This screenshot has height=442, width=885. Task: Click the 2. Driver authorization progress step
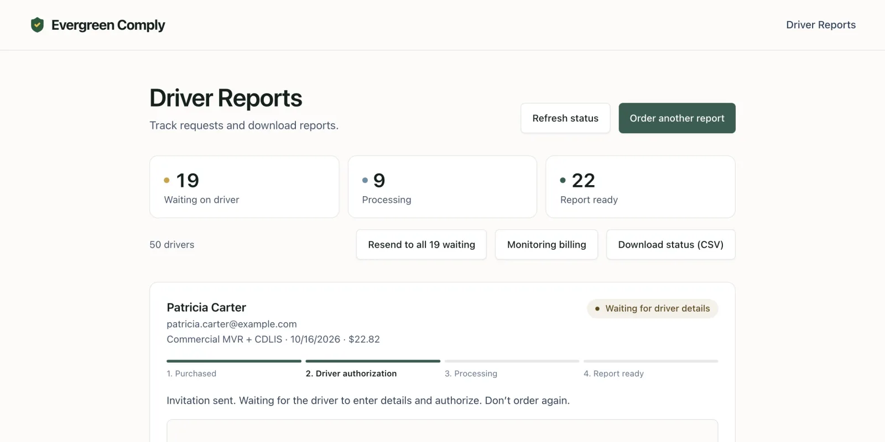pos(373,369)
